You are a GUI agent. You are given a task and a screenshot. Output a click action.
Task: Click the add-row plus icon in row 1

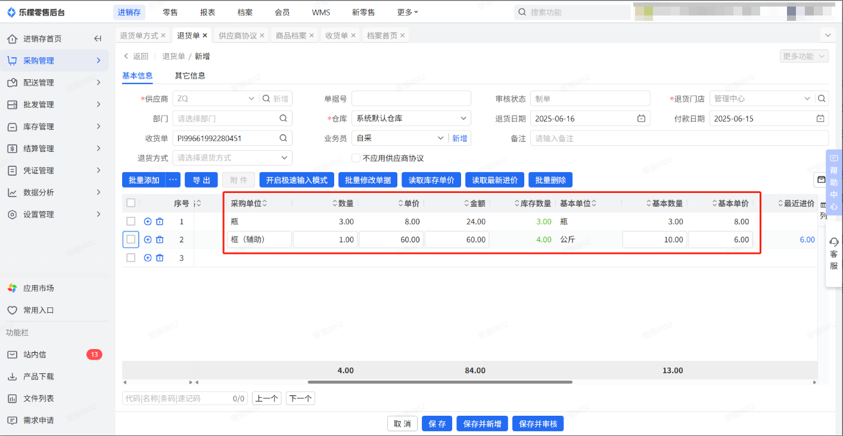coord(148,222)
